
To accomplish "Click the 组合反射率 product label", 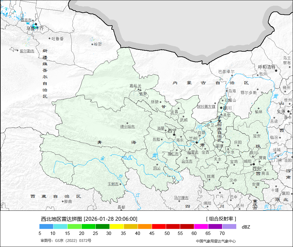I will (x=221, y=219).
